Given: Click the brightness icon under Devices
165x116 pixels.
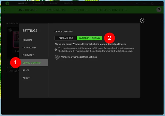Looking at the screenshot, I should [10, 30].
